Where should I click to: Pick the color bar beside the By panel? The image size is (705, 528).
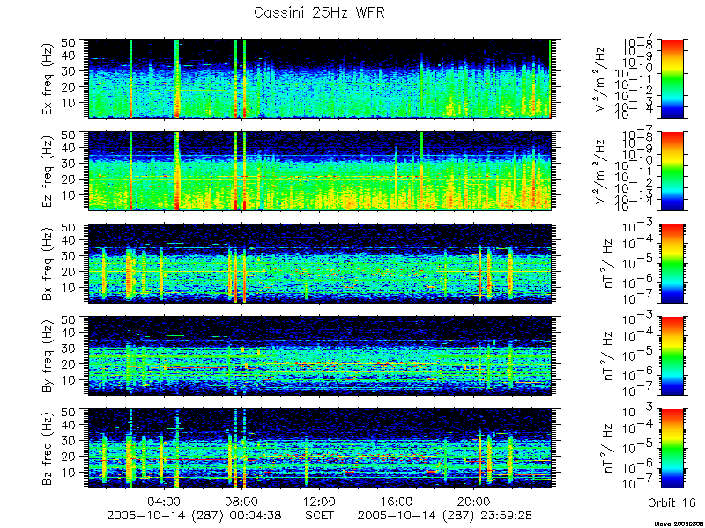[672, 356]
